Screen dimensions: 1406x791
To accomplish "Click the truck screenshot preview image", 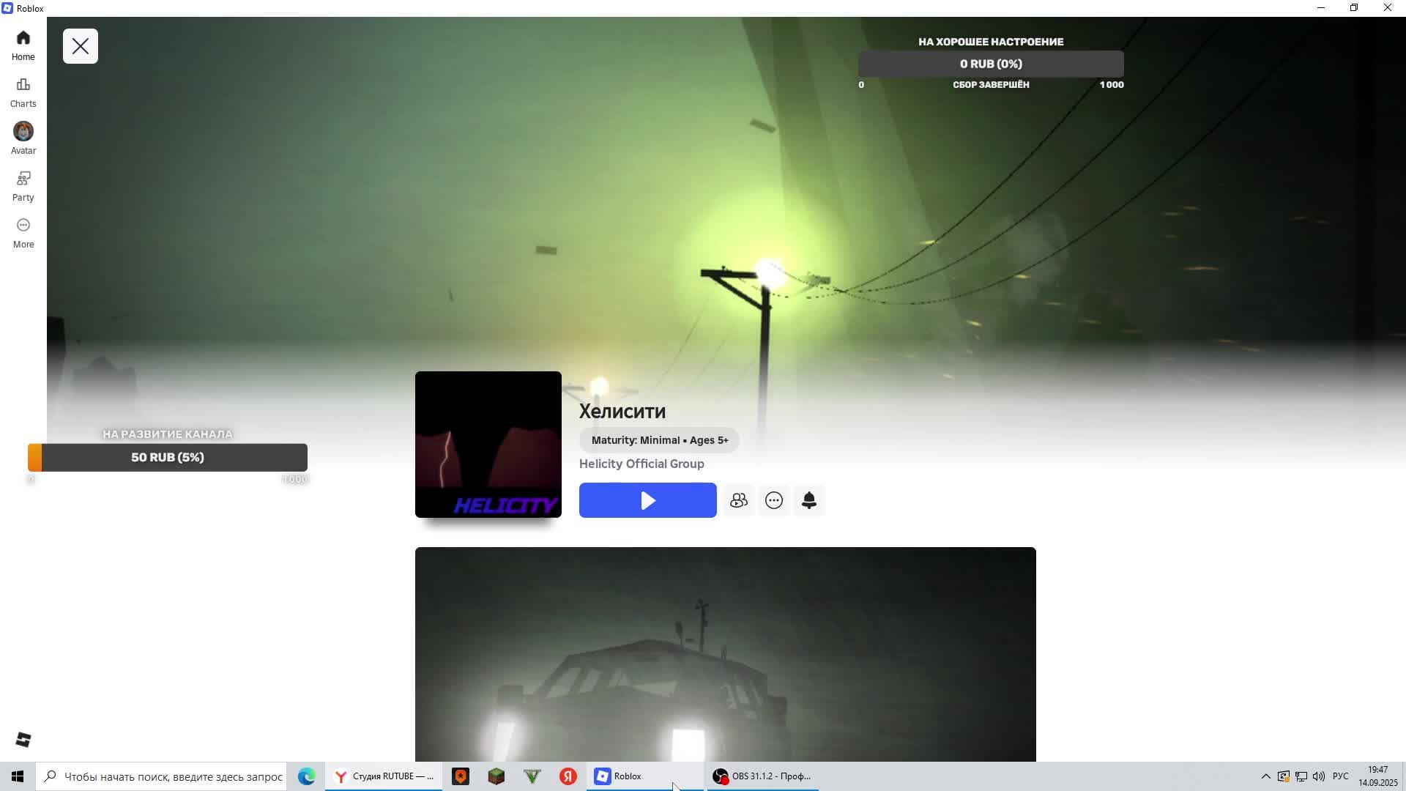I will click(x=725, y=653).
